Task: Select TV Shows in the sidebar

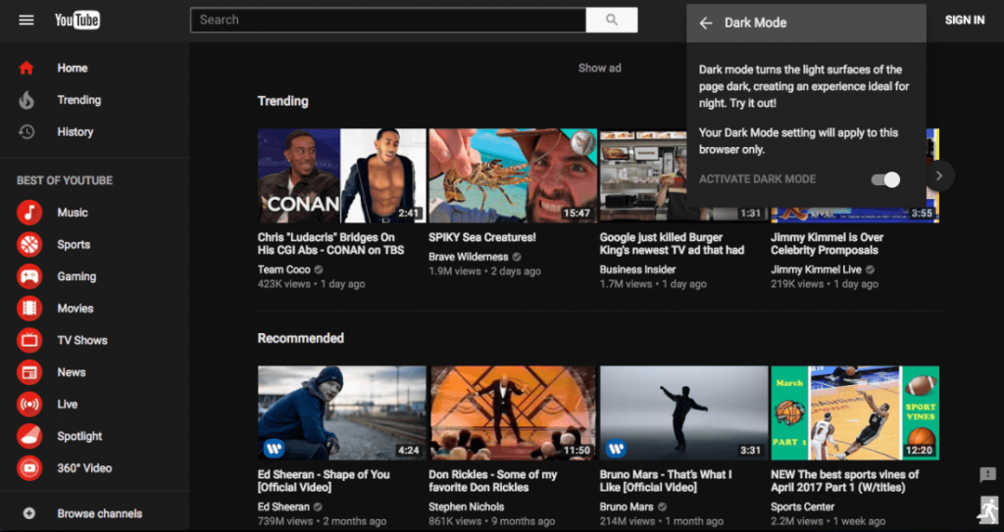Action: [82, 341]
